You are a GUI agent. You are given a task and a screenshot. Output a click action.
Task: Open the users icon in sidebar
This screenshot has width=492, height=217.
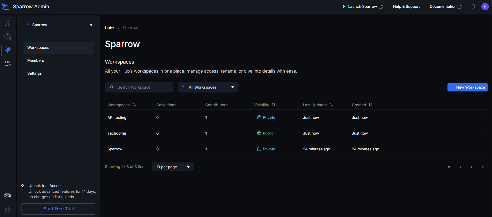[8, 63]
